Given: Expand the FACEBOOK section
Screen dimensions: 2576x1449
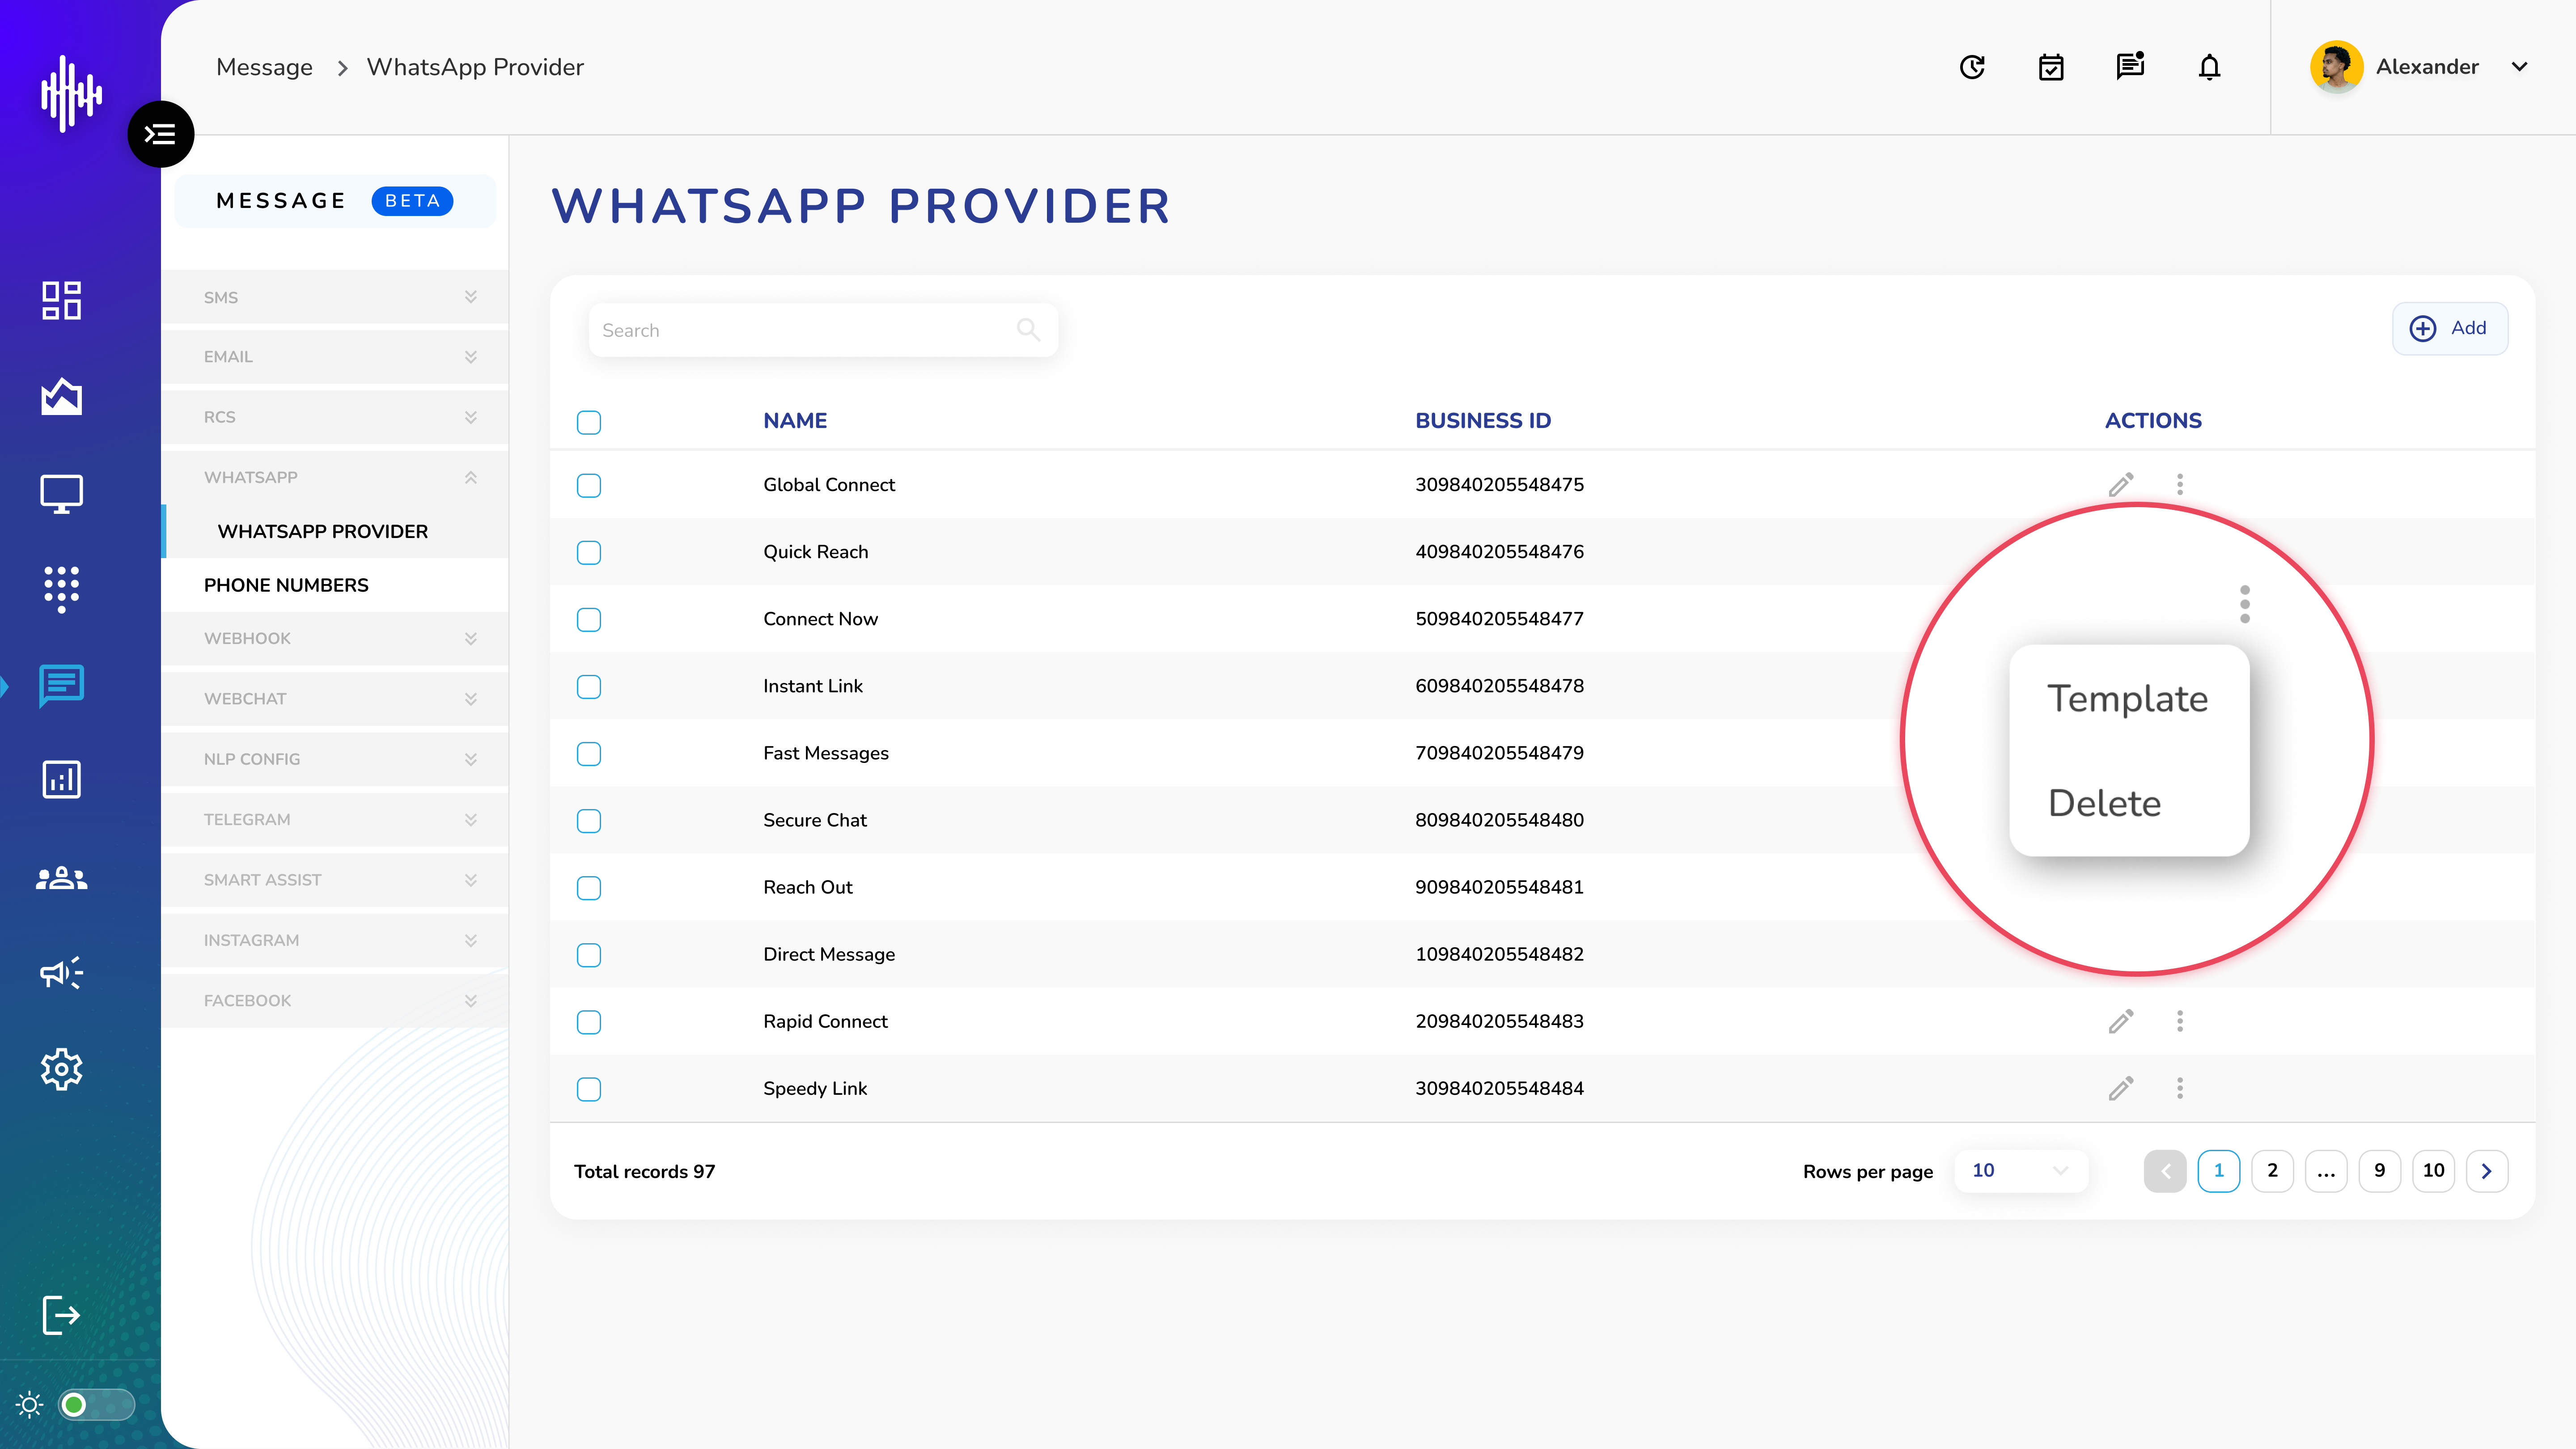Looking at the screenshot, I should 335,1000.
